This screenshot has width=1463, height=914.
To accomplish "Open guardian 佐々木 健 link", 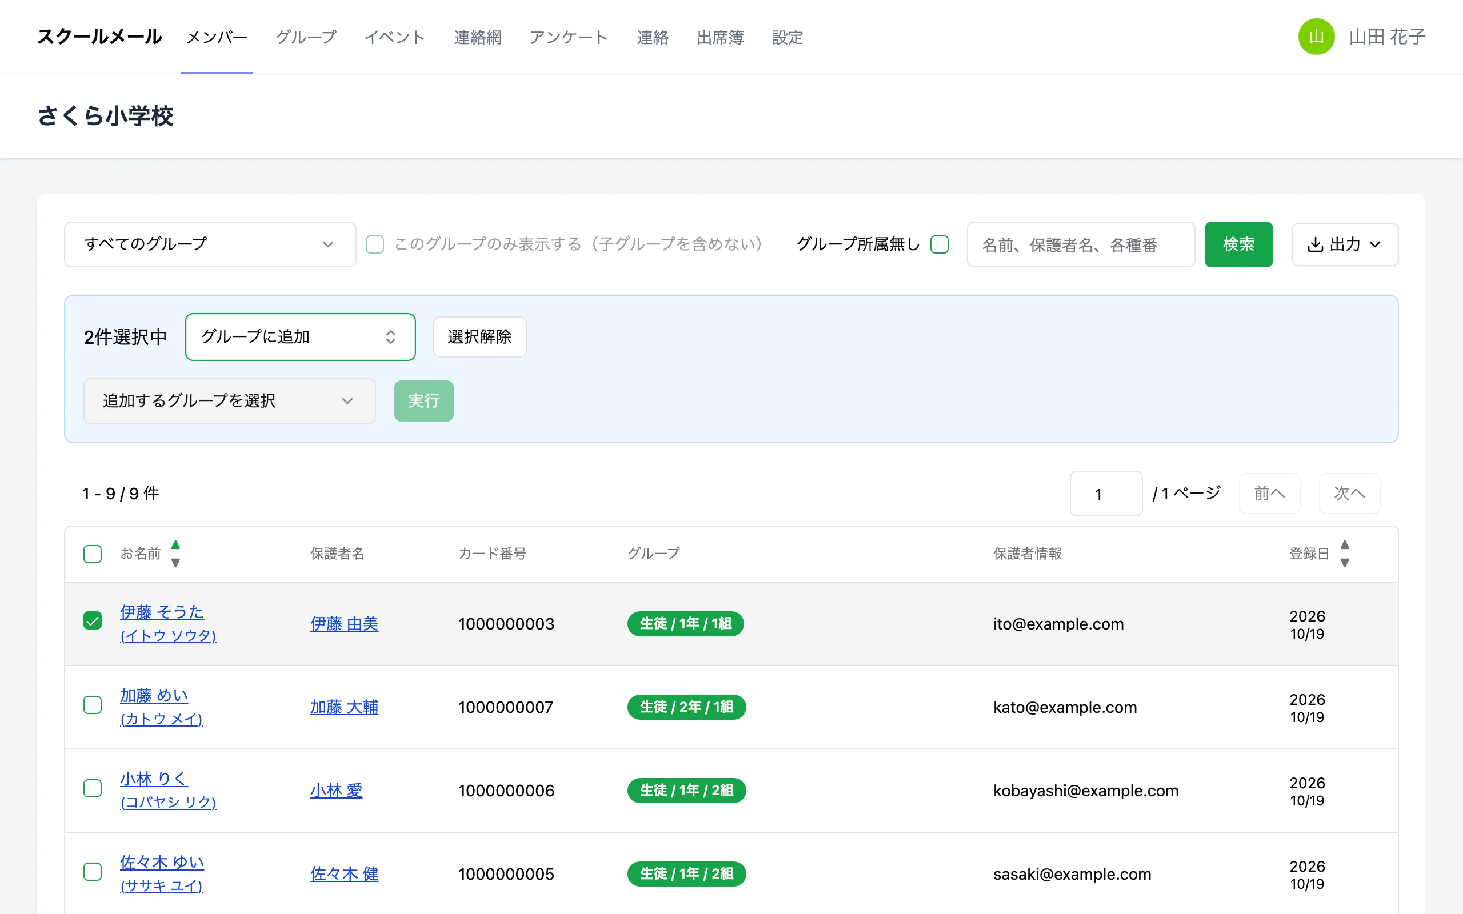I will [x=344, y=873].
